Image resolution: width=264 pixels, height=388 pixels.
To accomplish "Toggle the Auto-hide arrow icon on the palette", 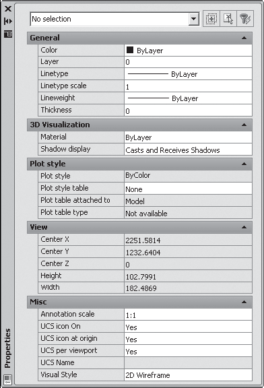I will pyautogui.click(x=8, y=22).
